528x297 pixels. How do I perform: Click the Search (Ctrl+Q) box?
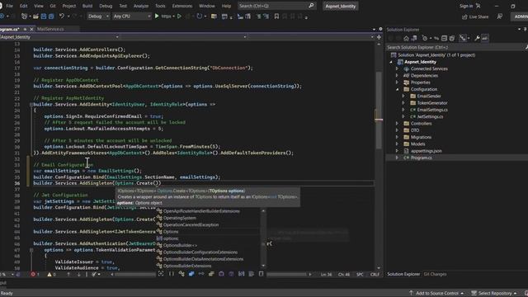[x=276, y=6]
